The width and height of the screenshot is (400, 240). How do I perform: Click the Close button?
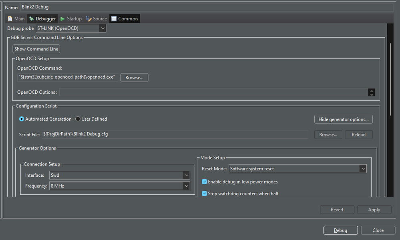tap(378, 230)
